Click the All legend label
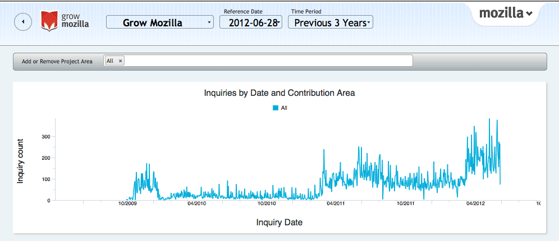Screen dimensions: 559x241 click(284, 108)
